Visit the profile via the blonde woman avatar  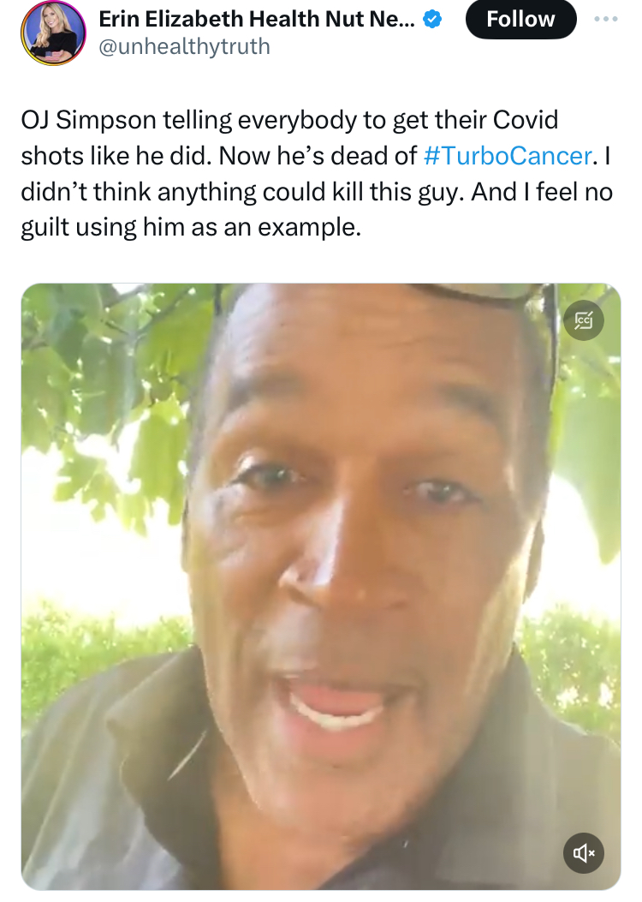click(54, 33)
